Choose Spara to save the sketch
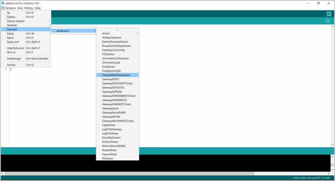This screenshot has width=335, height=181. point(26,38)
